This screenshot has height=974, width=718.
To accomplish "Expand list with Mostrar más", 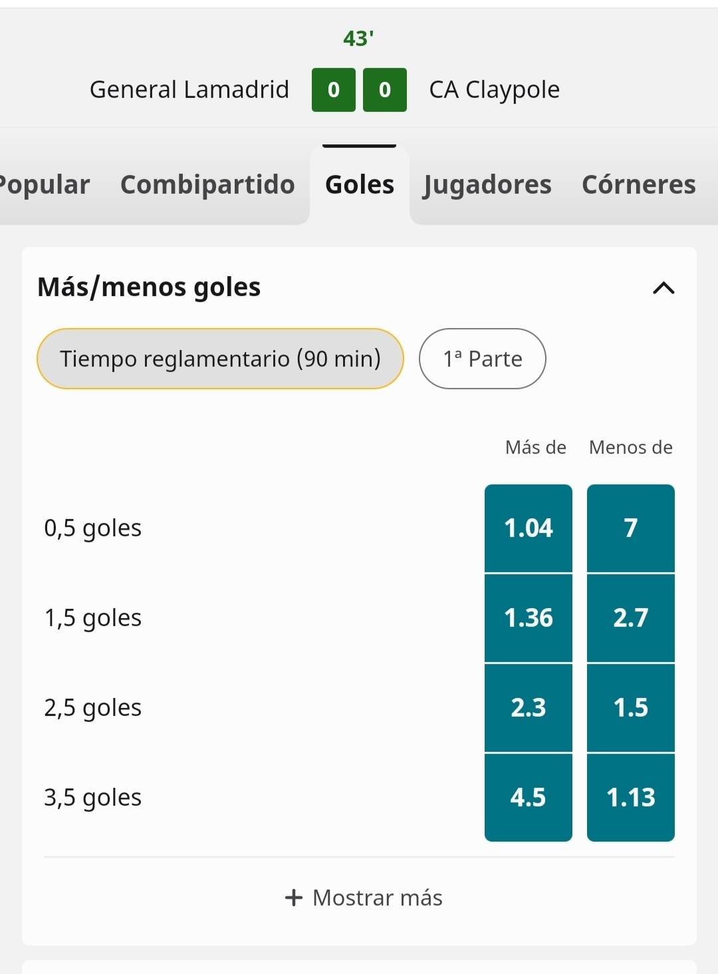I will [364, 897].
